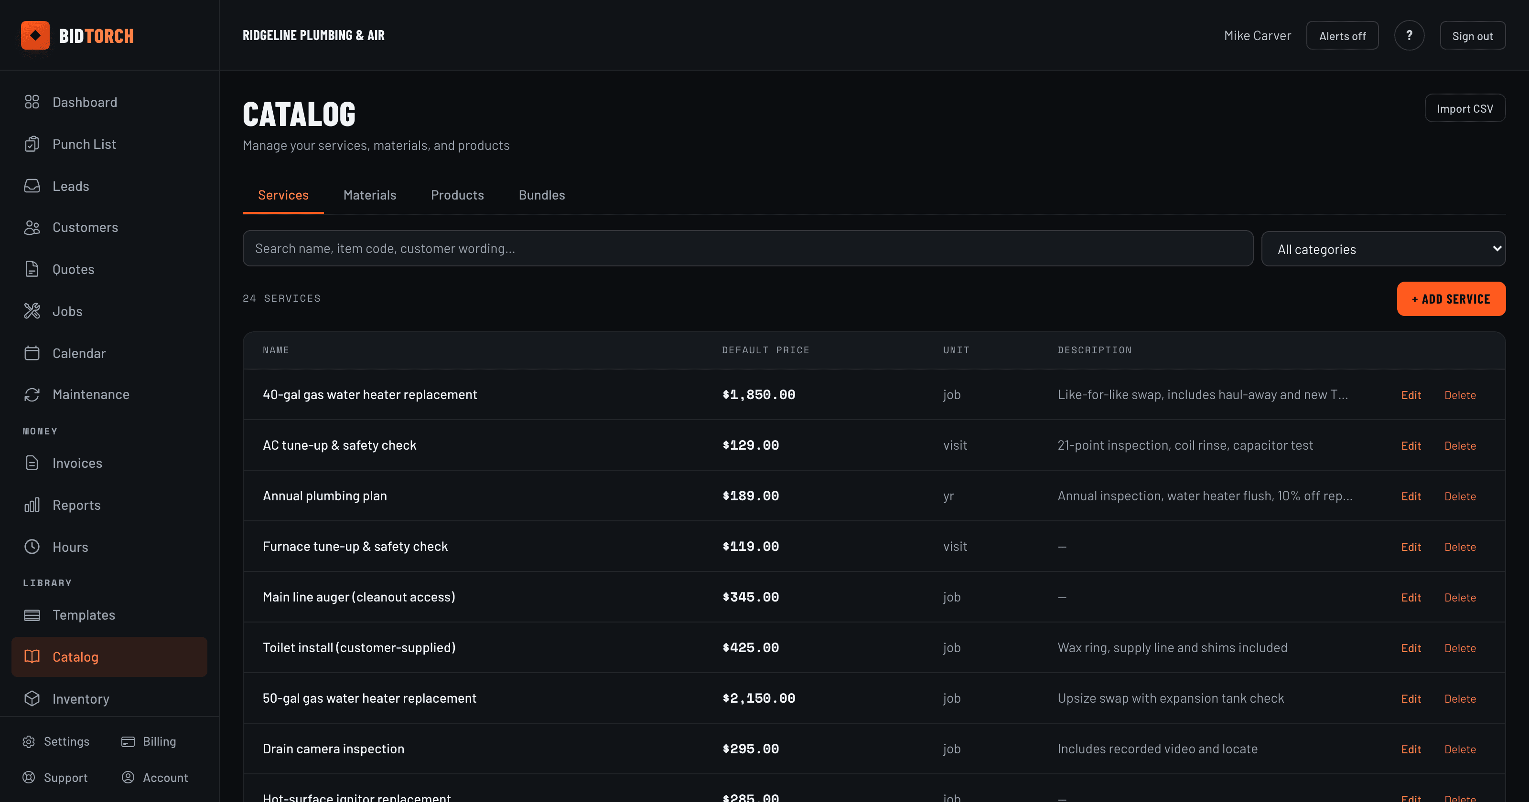Click the Inventory box icon

(32, 699)
